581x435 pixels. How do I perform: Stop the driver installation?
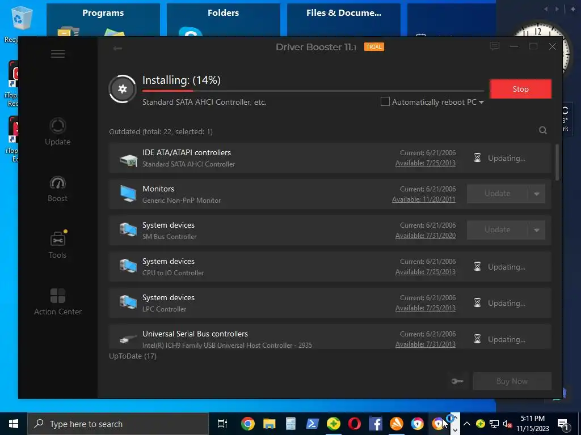click(521, 89)
